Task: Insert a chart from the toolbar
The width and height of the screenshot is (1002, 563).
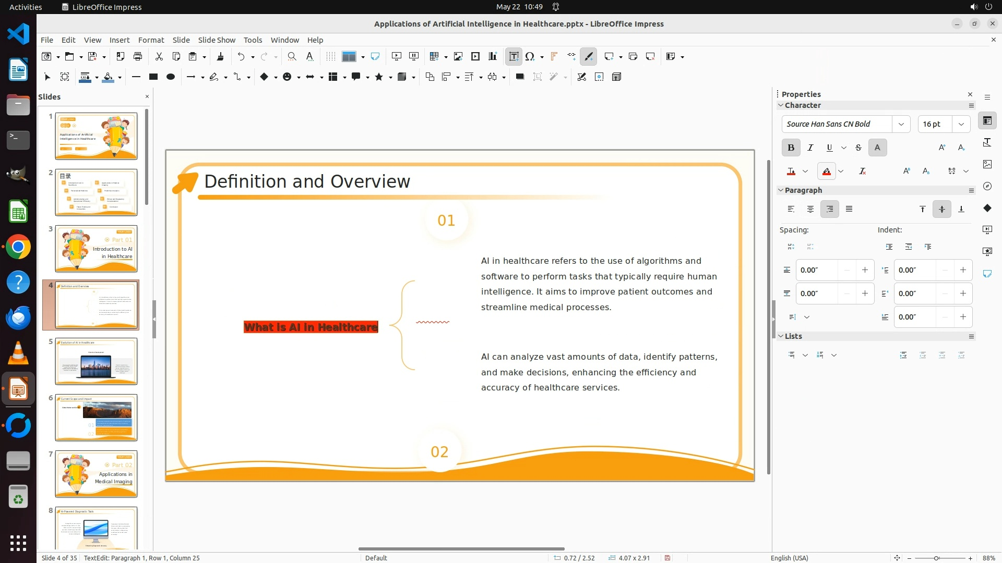Action: pyautogui.click(x=493, y=56)
